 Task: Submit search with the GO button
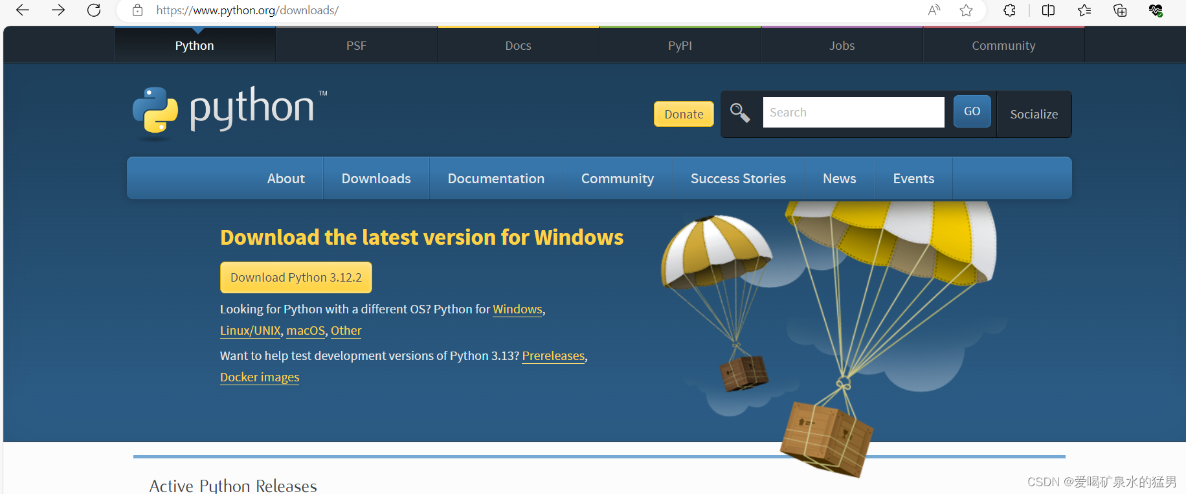click(x=972, y=111)
